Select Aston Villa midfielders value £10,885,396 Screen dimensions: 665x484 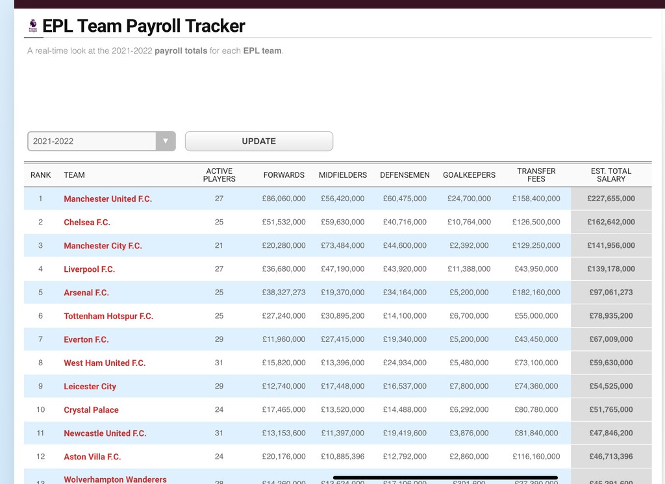343,457
